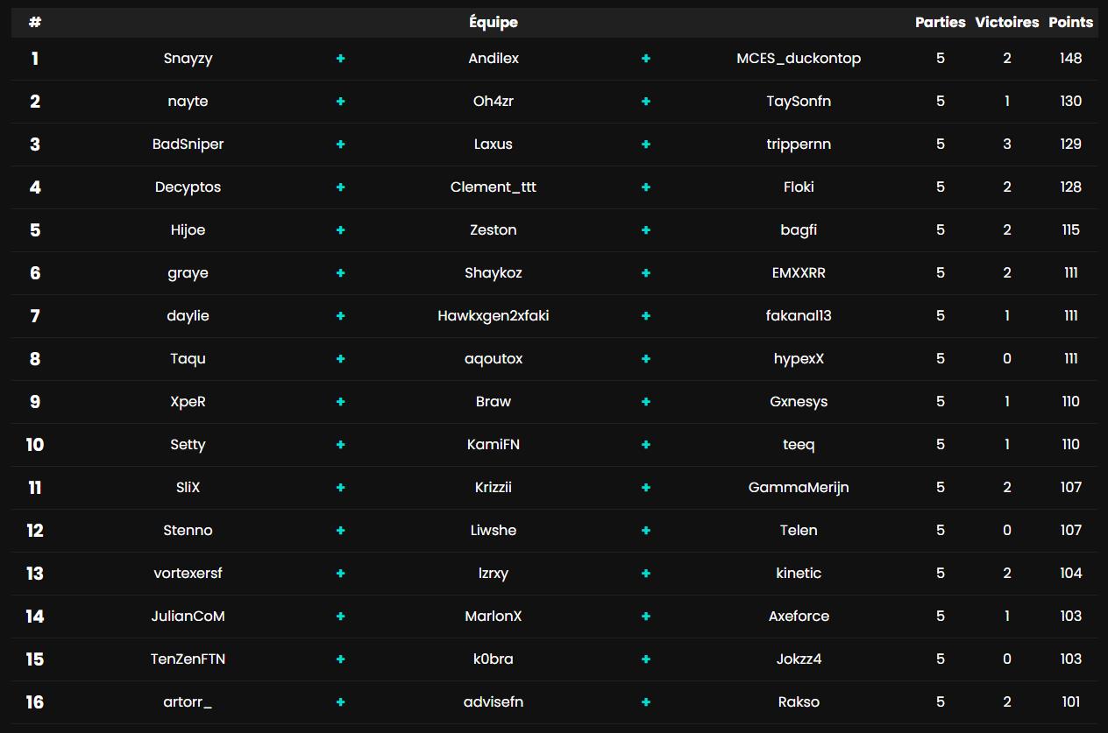Image resolution: width=1108 pixels, height=733 pixels.
Task: Select the Équipe column header
Action: tap(493, 22)
